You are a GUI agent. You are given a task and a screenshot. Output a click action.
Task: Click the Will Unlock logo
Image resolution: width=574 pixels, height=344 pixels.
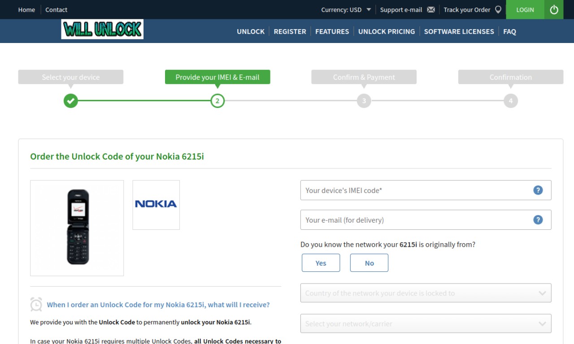click(102, 29)
